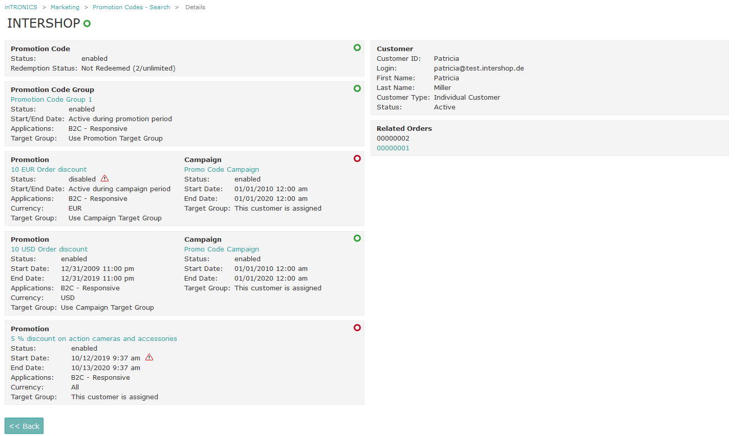Screen dimensions: 735x436
Task: Click warning triangle beside 10/12/2019 start date
Action: pos(149,357)
